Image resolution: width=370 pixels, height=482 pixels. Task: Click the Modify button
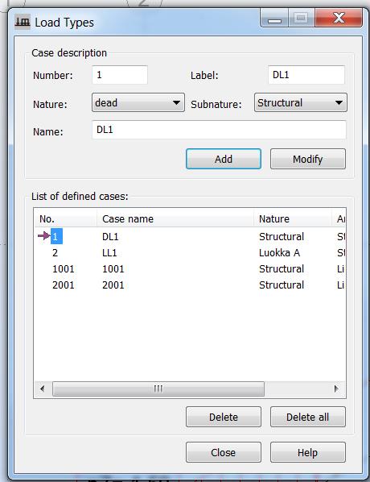tap(308, 159)
